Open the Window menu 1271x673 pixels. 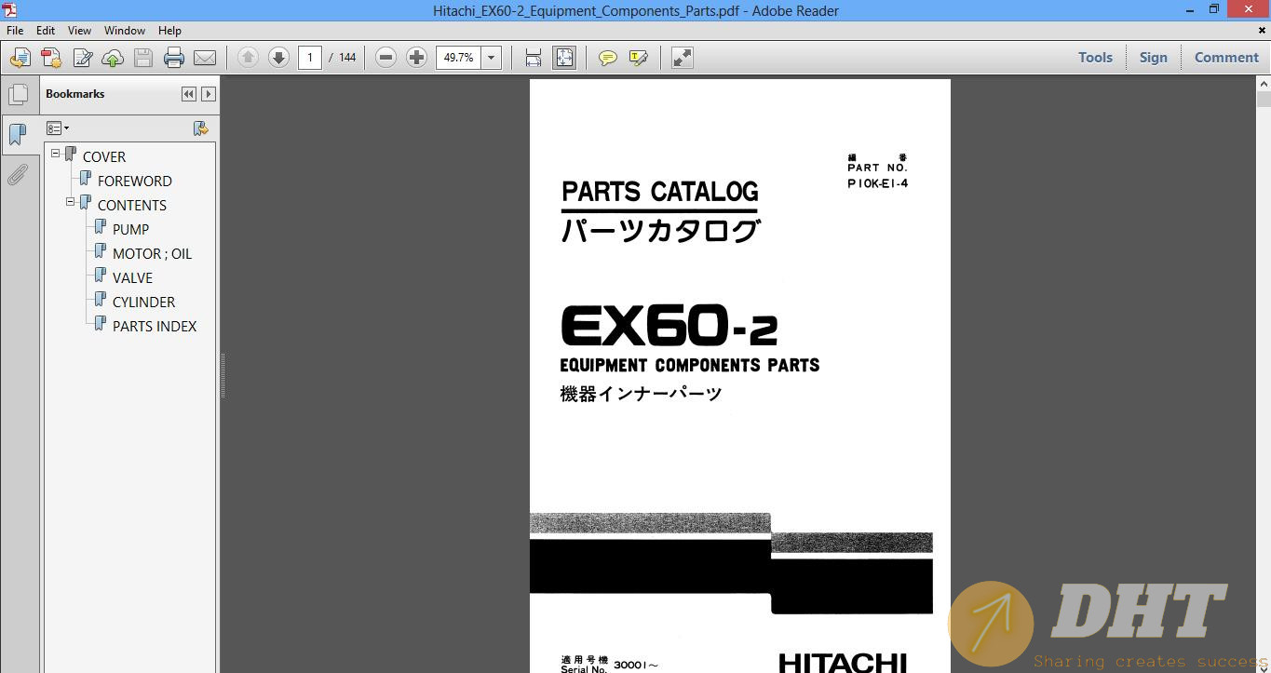click(x=125, y=31)
